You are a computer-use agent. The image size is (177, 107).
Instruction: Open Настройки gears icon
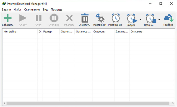click(x=100, y=18)
